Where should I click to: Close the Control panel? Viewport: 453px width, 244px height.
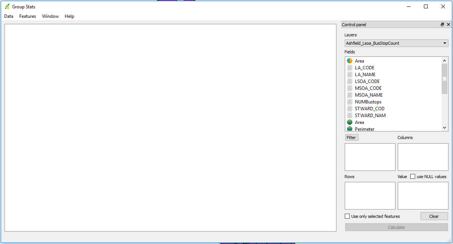point(448,25)
